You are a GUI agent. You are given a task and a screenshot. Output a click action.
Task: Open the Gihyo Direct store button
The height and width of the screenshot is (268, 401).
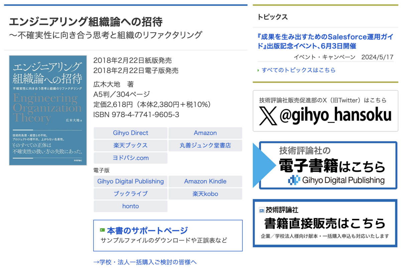click(130, 133)
